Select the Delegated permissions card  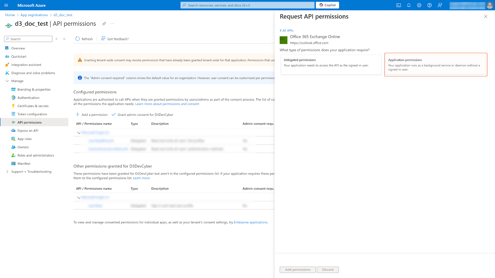(x=331, y=65)
